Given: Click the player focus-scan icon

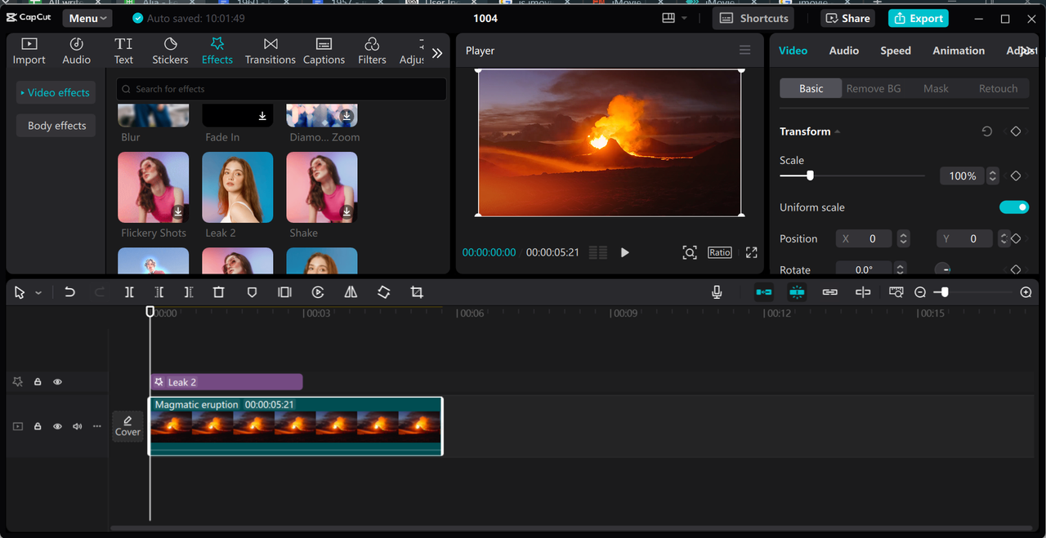Looking at the screenshot, I should click(690, 252).
